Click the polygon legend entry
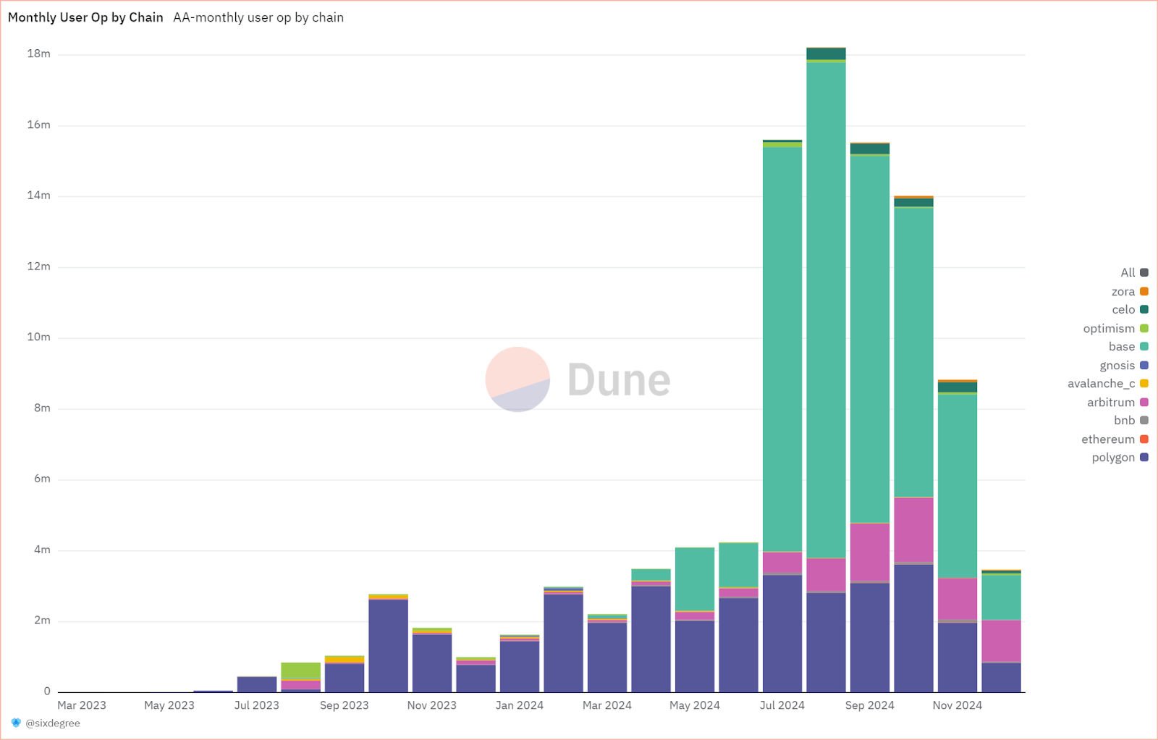1158x740 pixels. (1120, 457)
